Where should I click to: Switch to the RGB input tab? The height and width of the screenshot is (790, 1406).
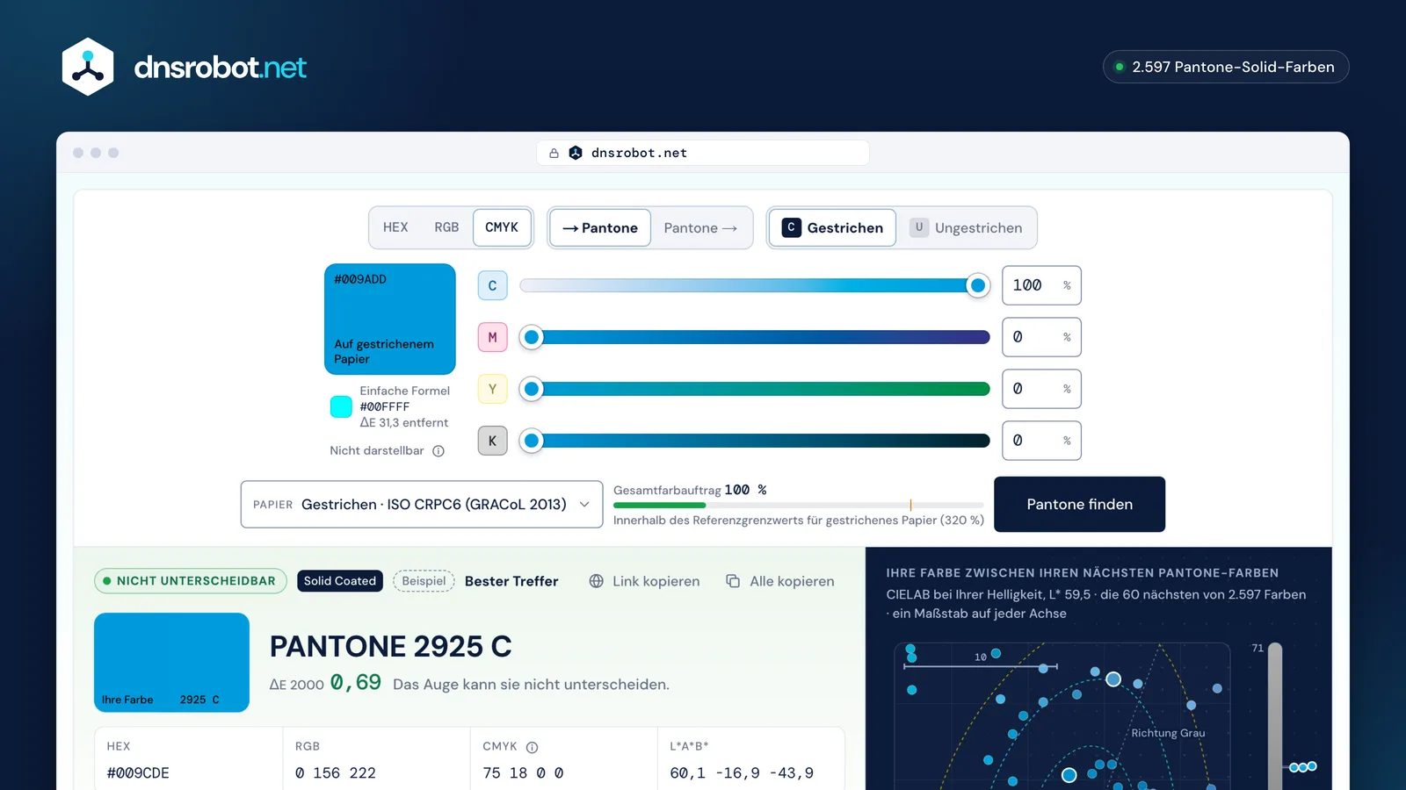446,227
